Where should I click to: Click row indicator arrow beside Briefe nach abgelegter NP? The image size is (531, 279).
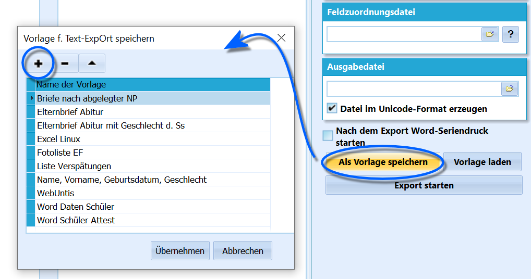click(x=31, y=98)
